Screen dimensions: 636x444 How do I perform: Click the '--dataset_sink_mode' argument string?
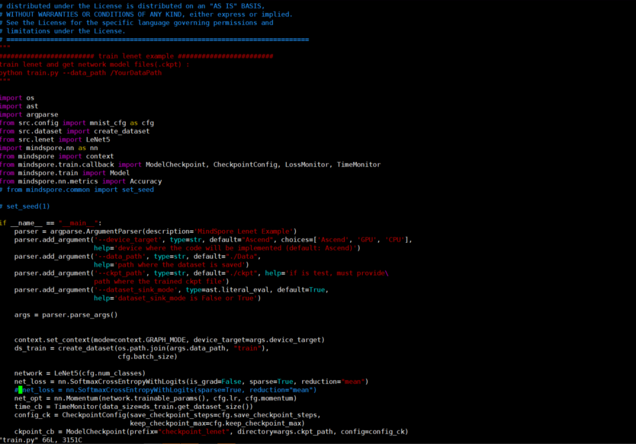click(136, 290)
